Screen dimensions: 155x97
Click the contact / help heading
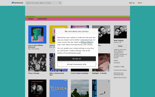click(119, 67)
